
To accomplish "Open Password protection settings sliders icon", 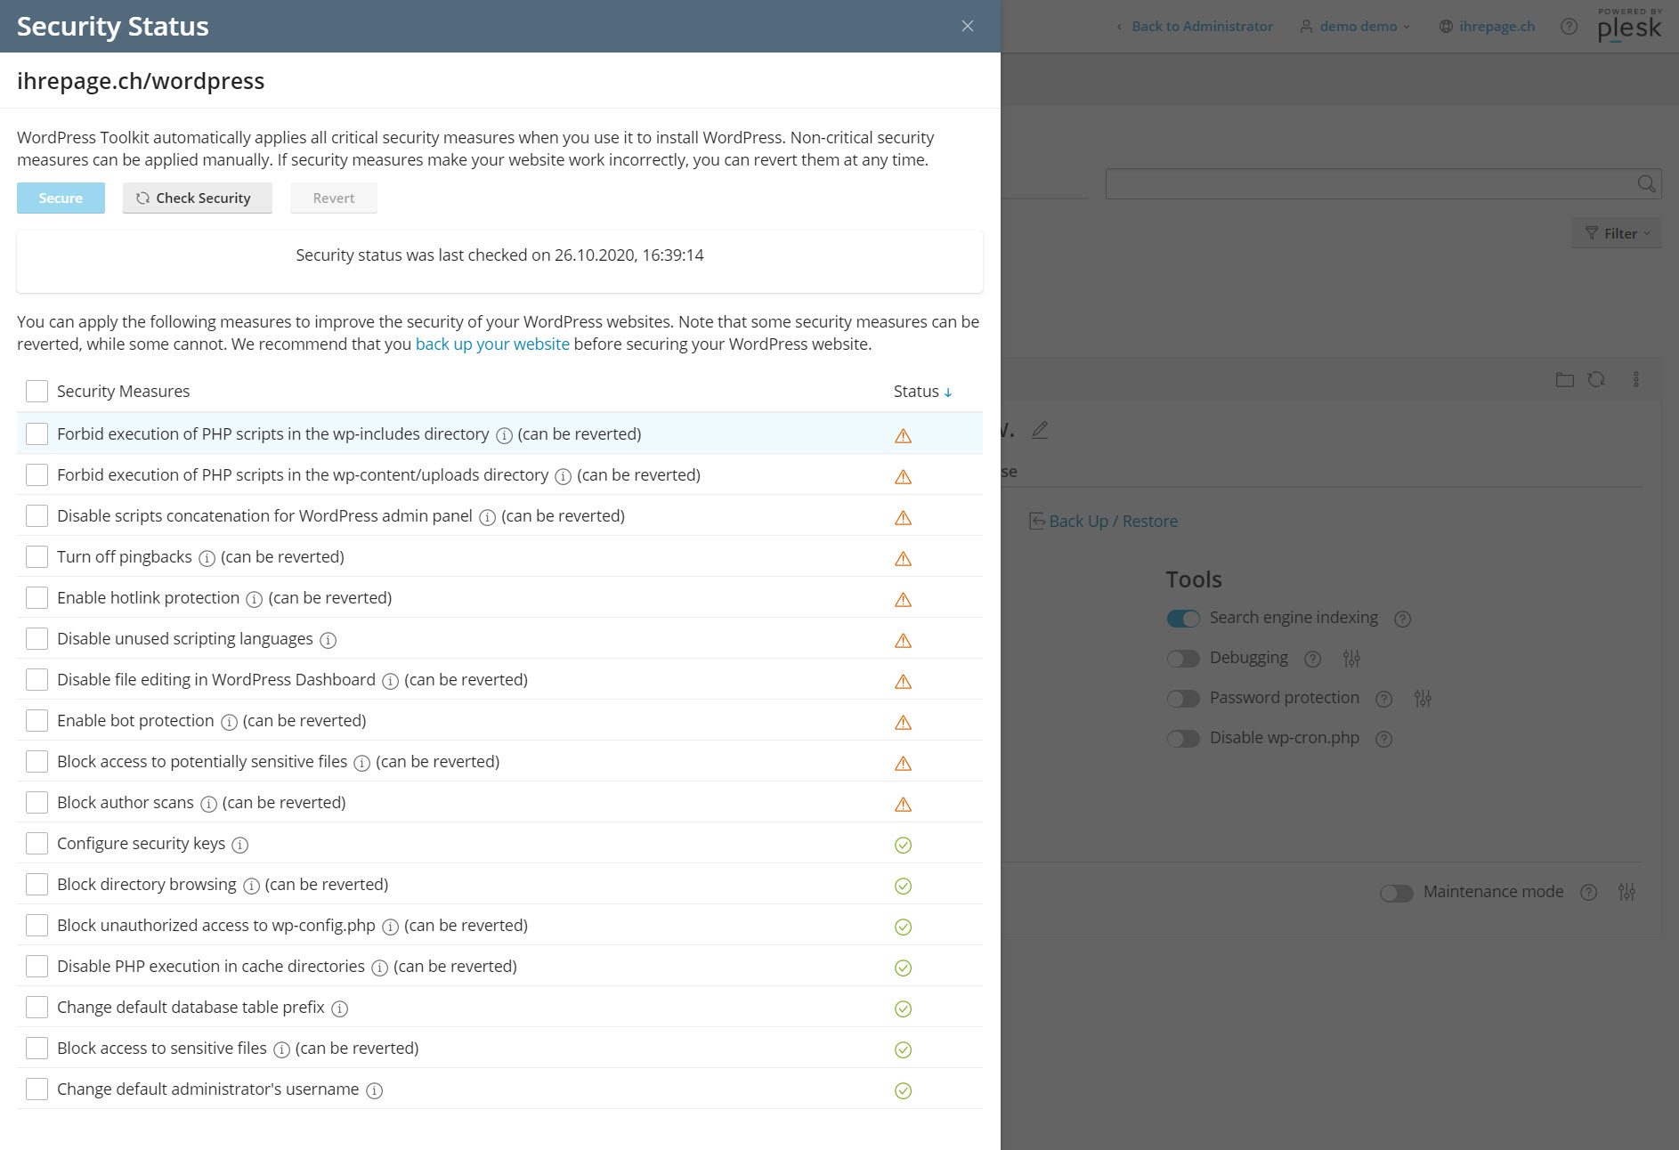I will click(x=1422, y=699).
